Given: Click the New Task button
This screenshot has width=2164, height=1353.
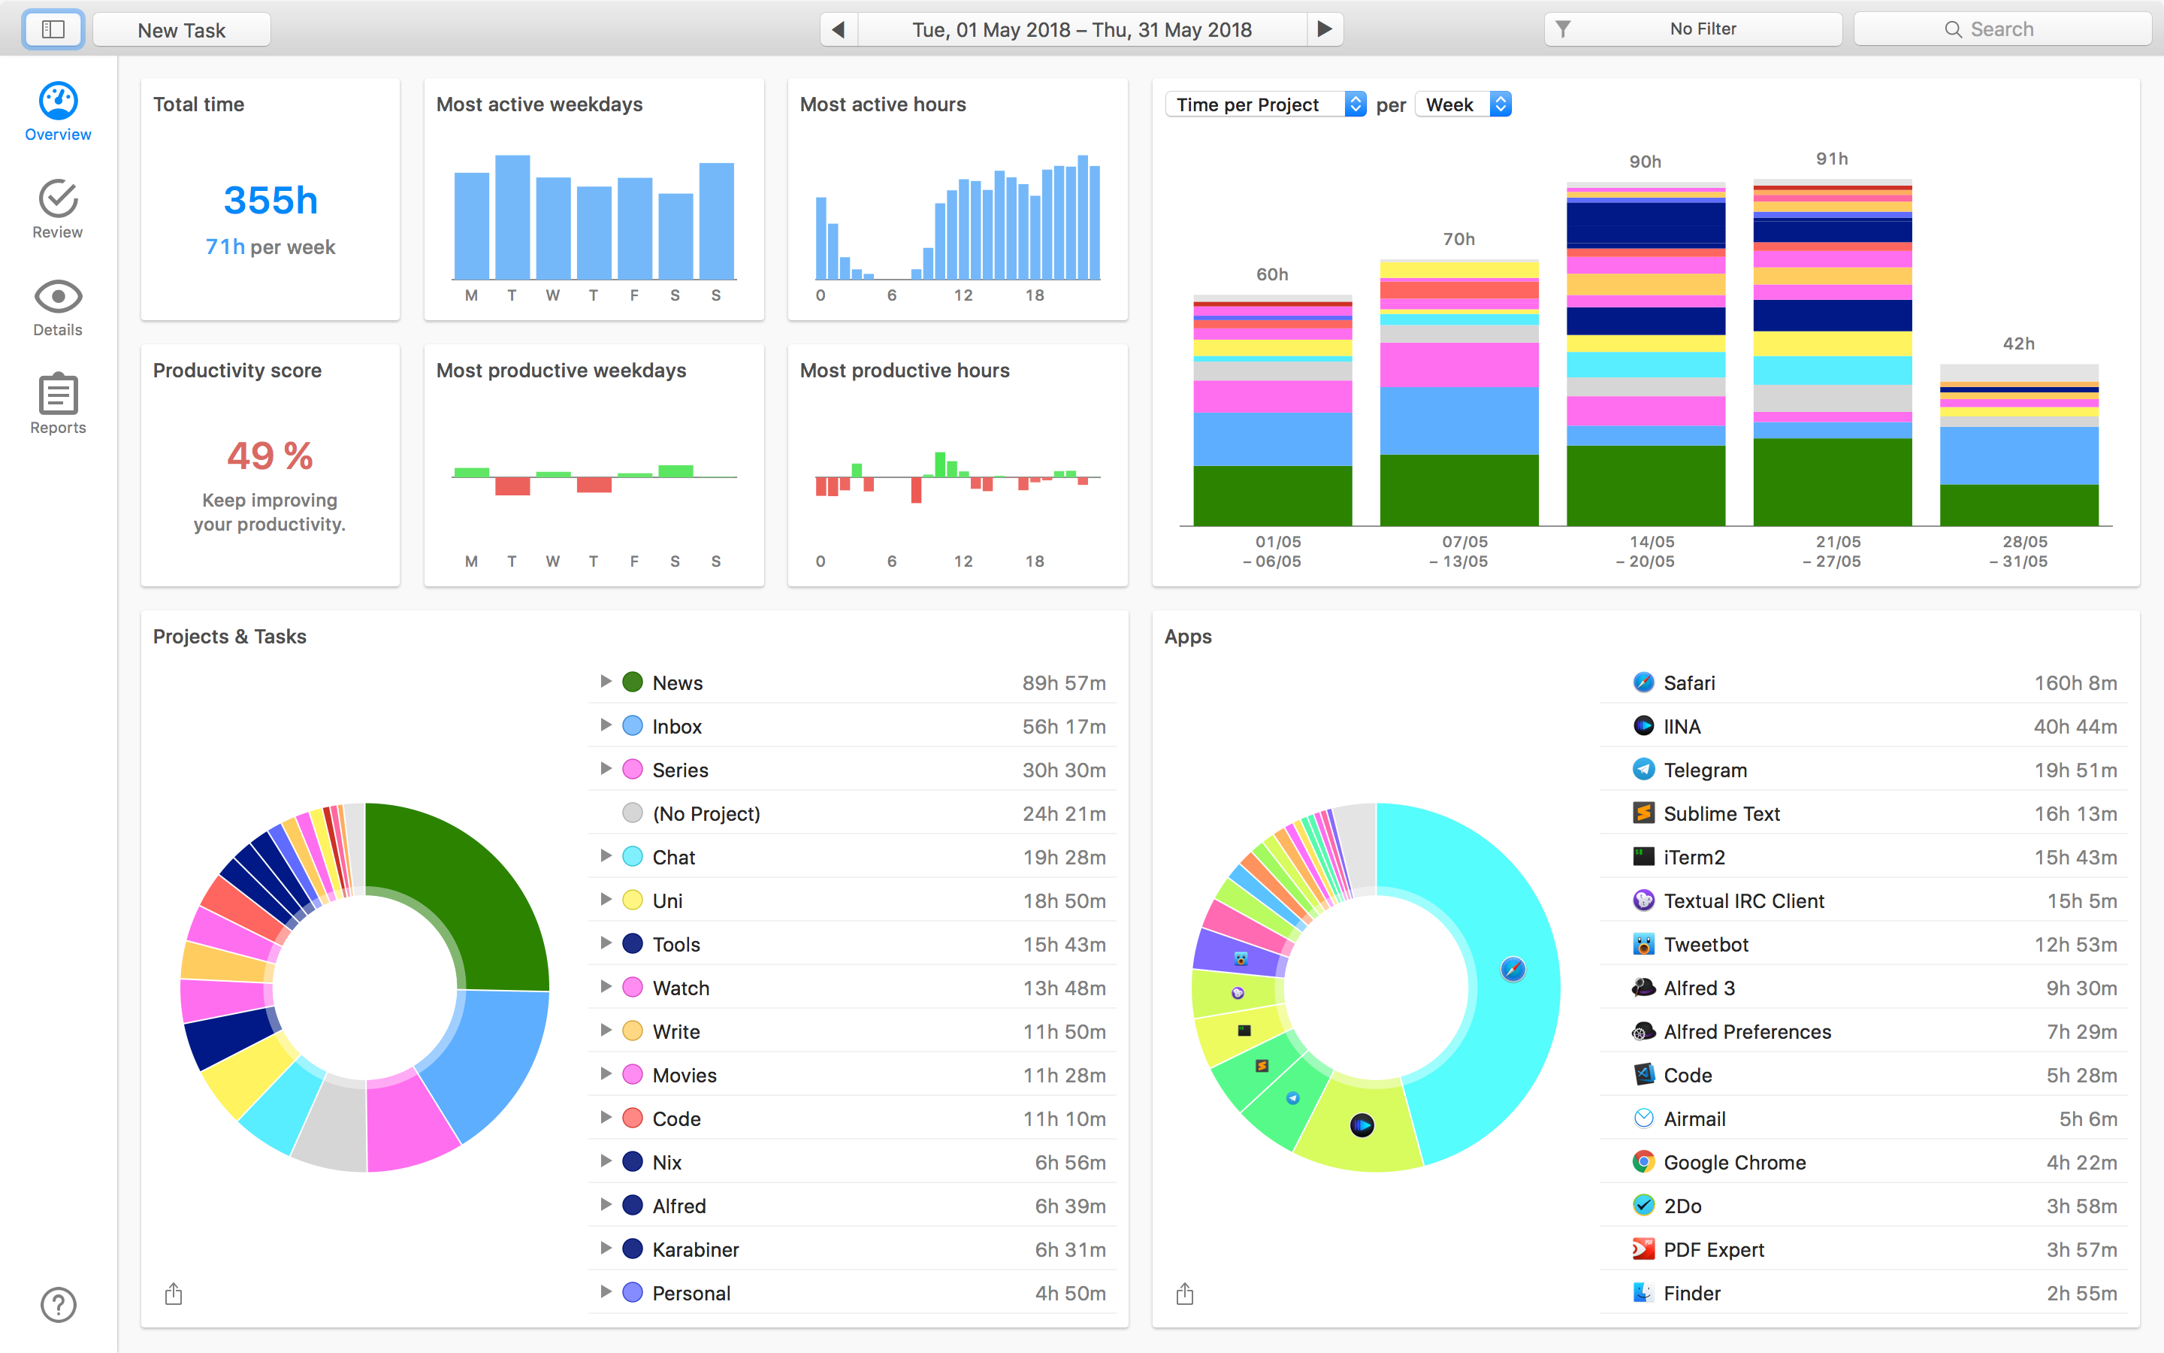Looking at the screenshot, I should pos(182,29).
